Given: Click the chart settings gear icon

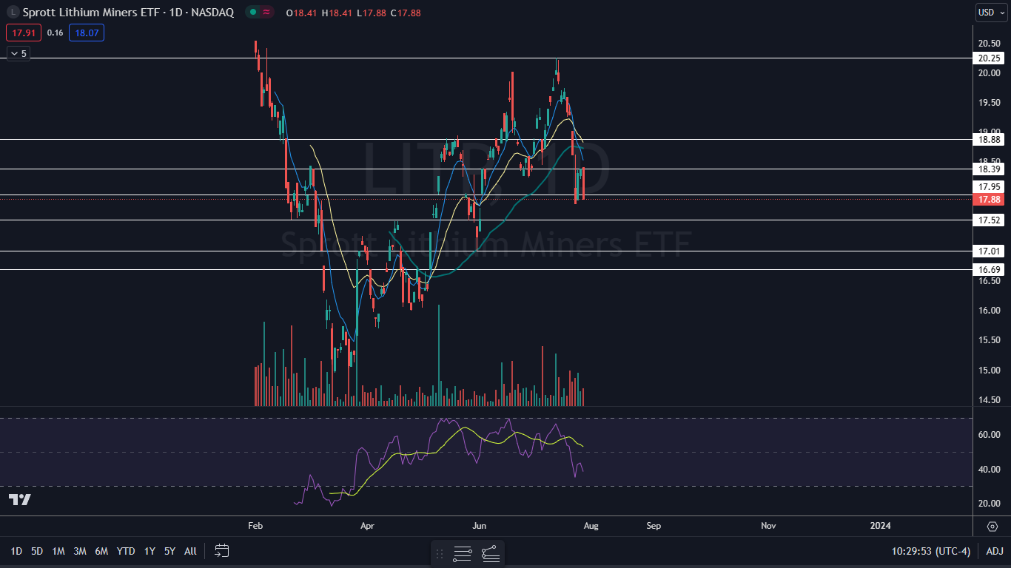Looking at the screenshot, I should (x=992, y=526).
